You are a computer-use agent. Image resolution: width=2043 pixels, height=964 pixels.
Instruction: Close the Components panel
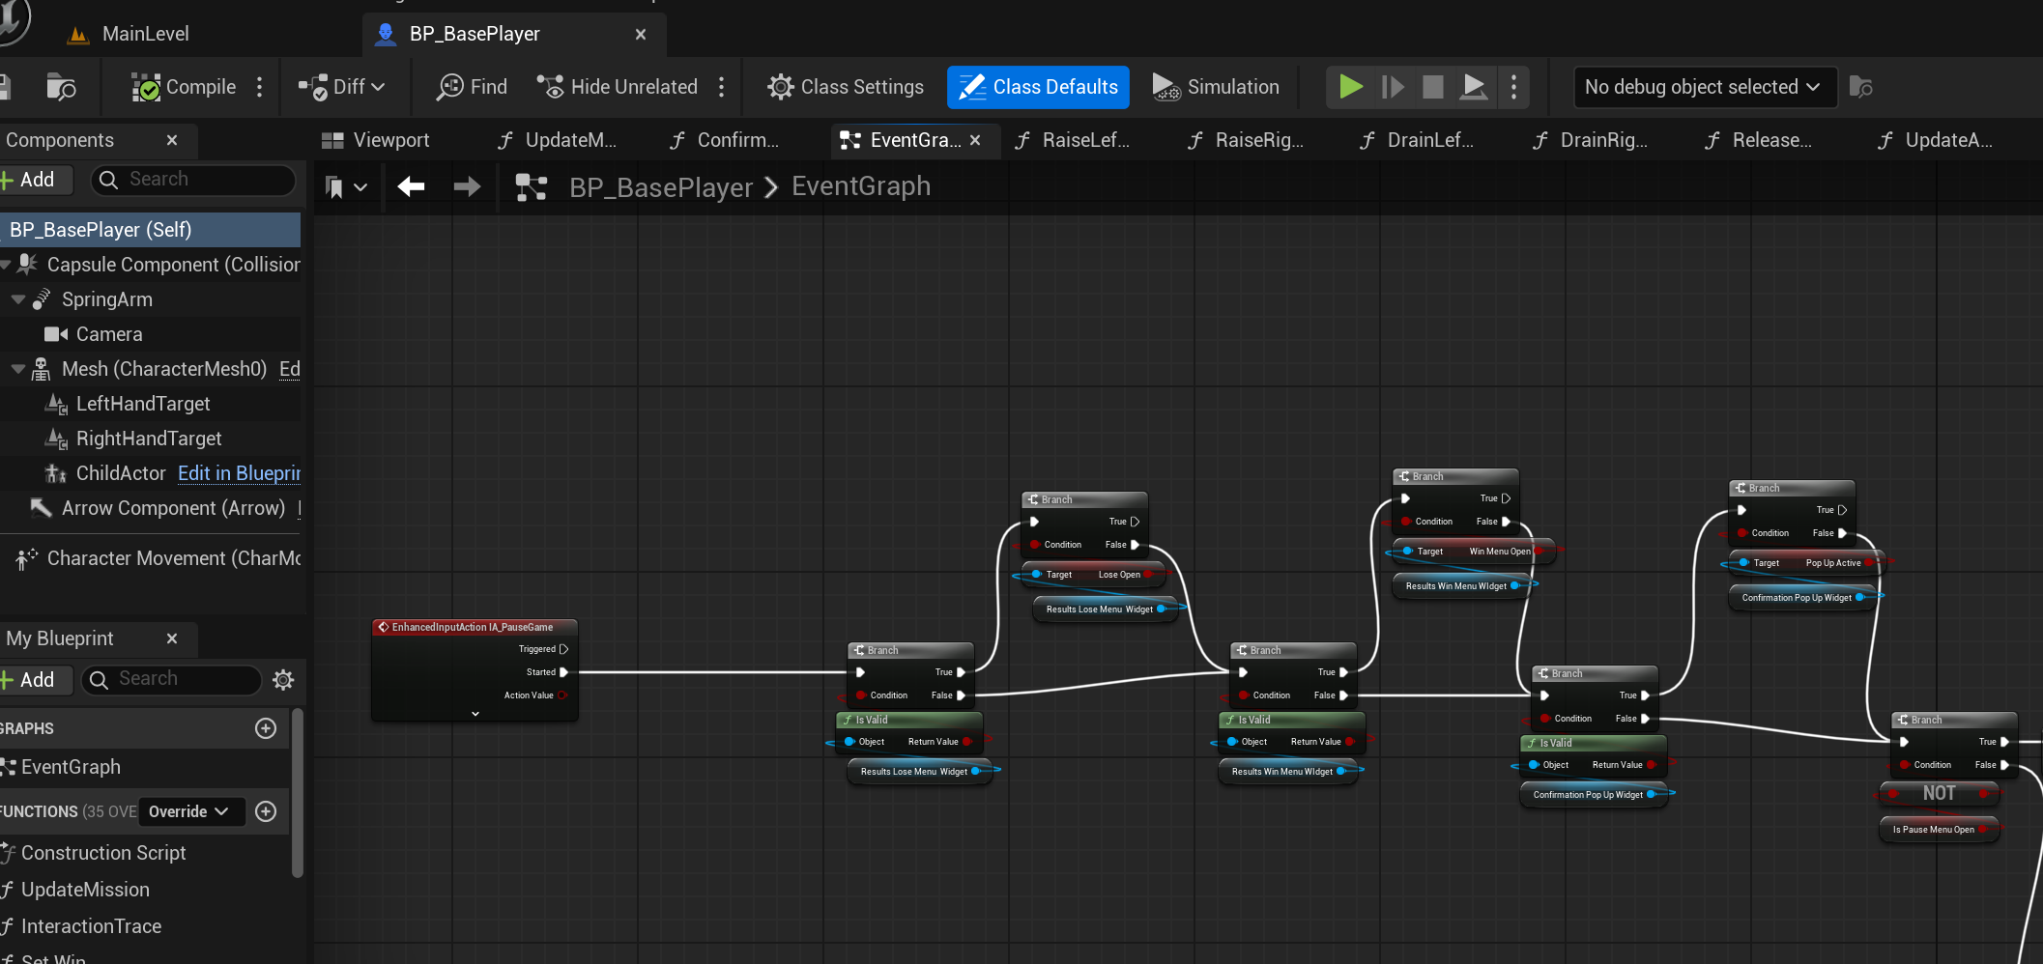(172, 140)
